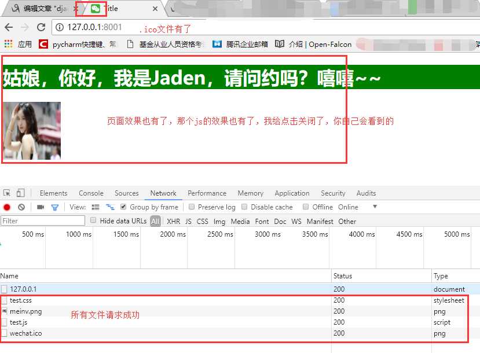Open the Online throttling dropdown arrow
Image resolution: width=480 pixels, height=353 pixels.
[x=375, y=207]
